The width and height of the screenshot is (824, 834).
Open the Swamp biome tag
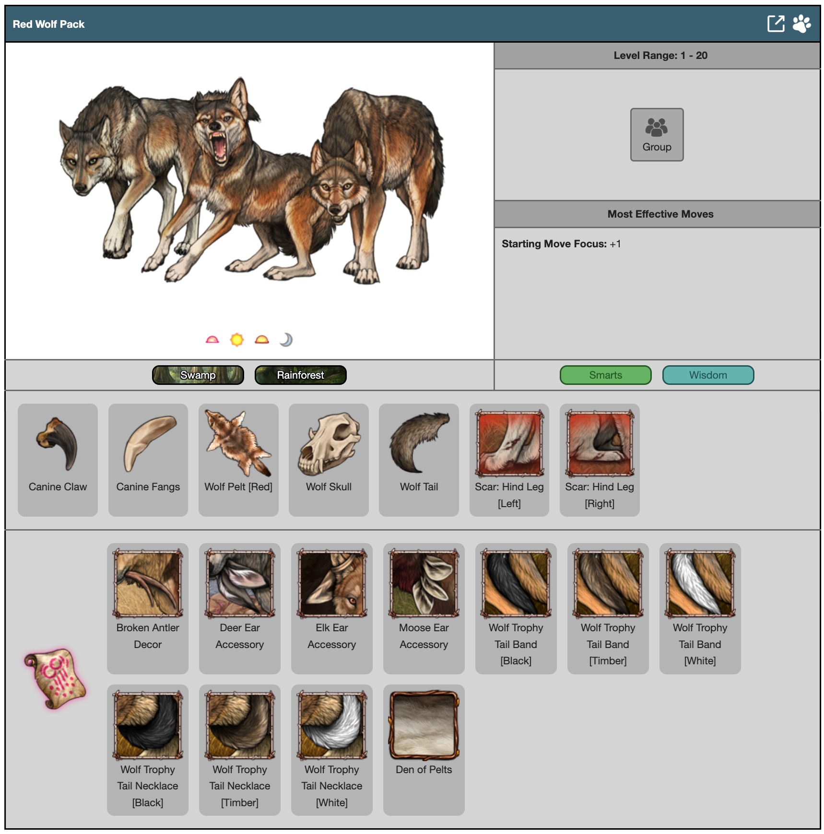coord(198,375)
